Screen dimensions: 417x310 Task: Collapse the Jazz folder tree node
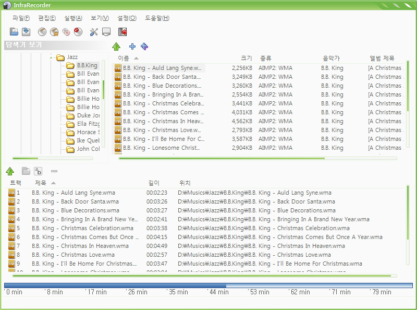pyautogui.click(x=51, y=57)
